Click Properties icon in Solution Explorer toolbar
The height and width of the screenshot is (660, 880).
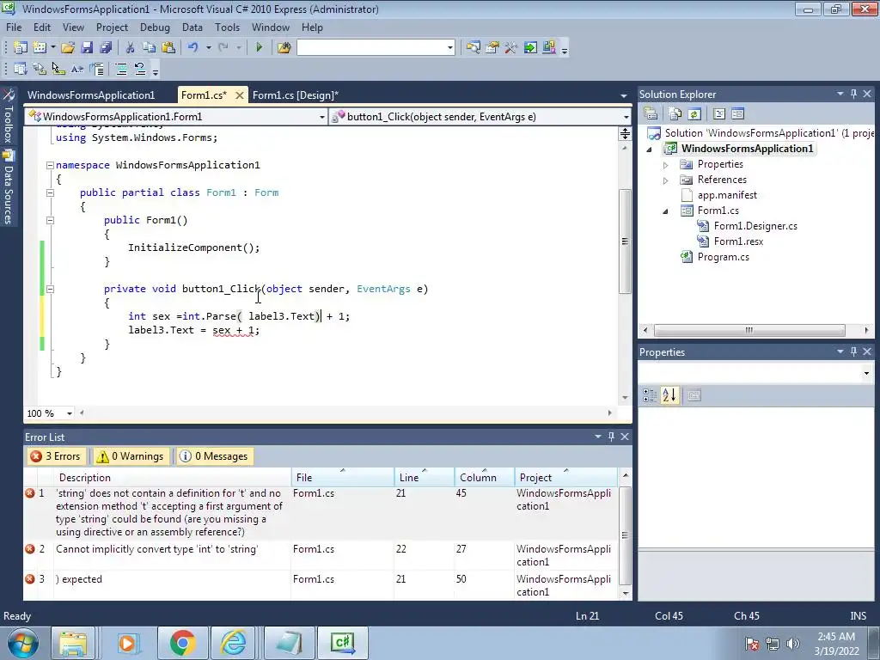point(651,114)
